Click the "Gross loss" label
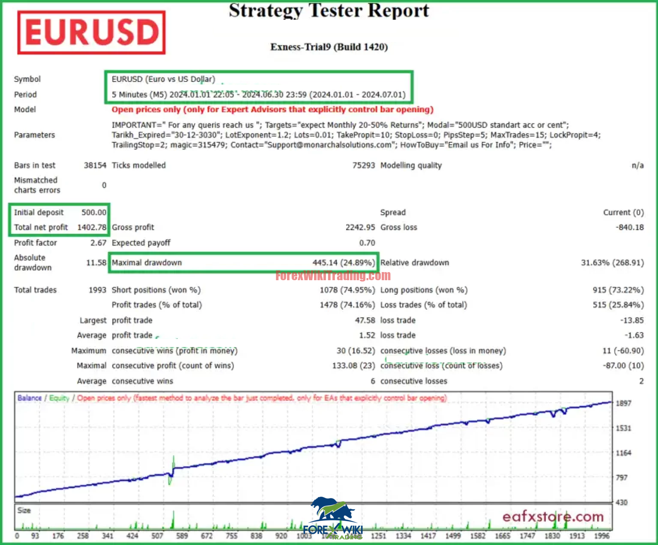This screenshot has width=658, height=545. [398, 228]
